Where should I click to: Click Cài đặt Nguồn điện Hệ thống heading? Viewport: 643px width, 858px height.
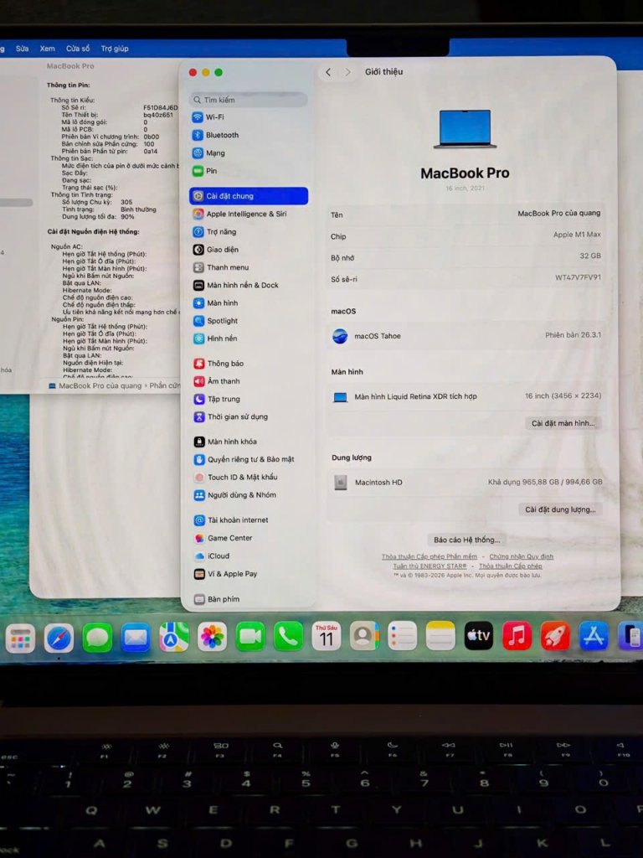[93, 232]
